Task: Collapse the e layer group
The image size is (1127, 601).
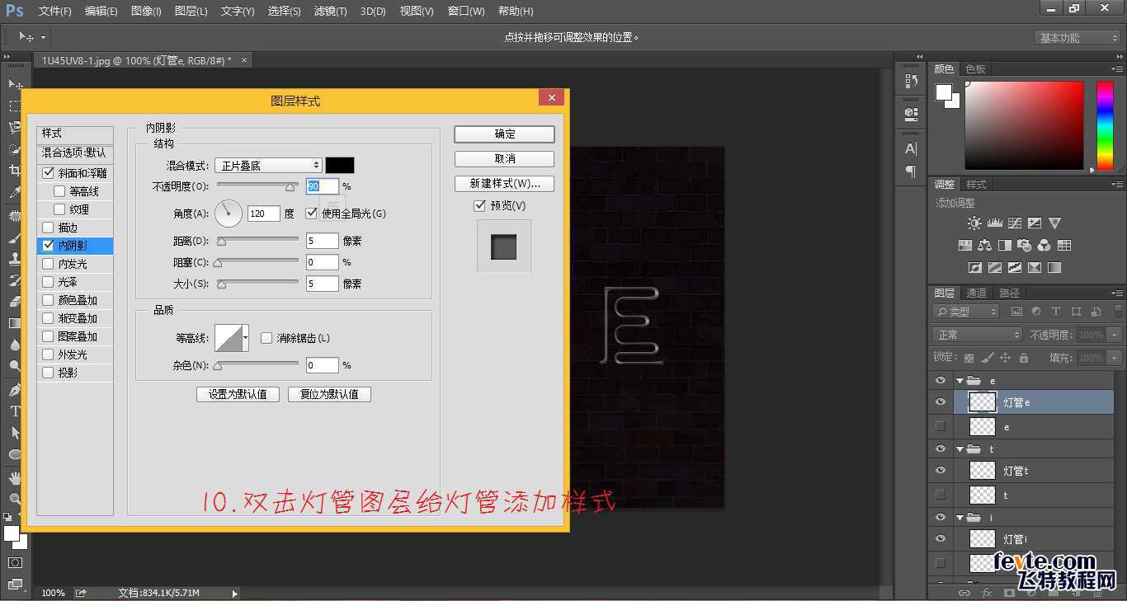Action: 959,380
